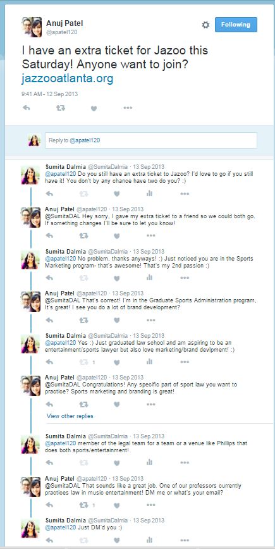This screenshot has height=549, width=275.
Task: Open the jazzooatlanta.org link
Action: [x=67, y=78]
